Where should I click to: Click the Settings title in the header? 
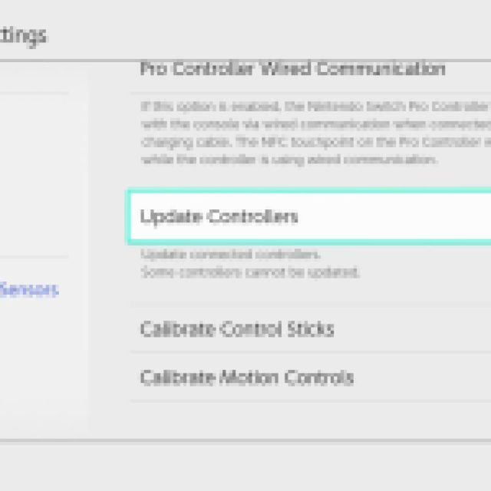click(23, 35)
